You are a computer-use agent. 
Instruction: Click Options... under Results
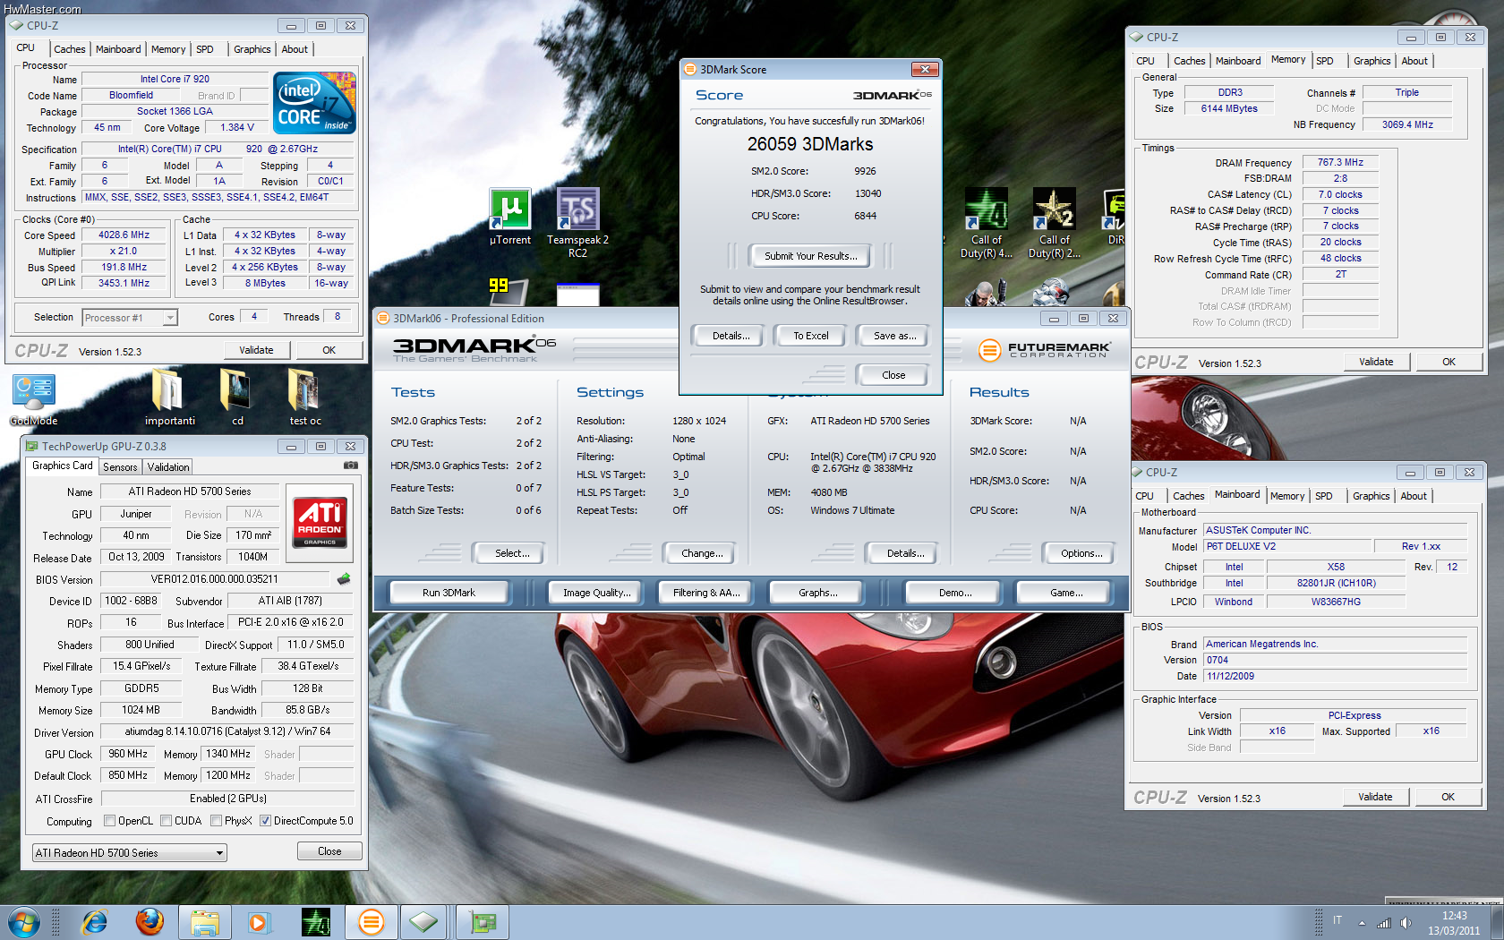(1081, 553)
